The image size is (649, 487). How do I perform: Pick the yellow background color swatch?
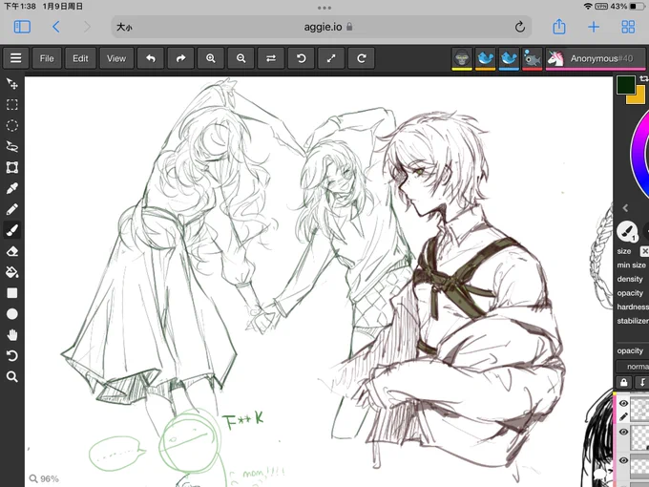click(x=639, y=97)
